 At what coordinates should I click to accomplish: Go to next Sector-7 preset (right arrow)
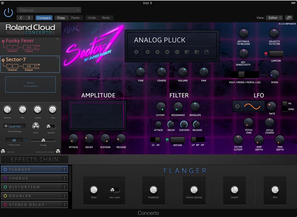[157, 52]
